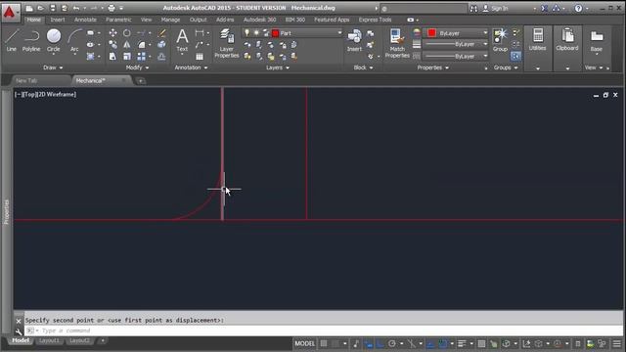
Task: Select the Fillet tool
Action: click(141, 45)
